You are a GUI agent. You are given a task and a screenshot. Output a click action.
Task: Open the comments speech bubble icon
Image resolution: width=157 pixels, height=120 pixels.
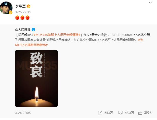click(120, 113)
